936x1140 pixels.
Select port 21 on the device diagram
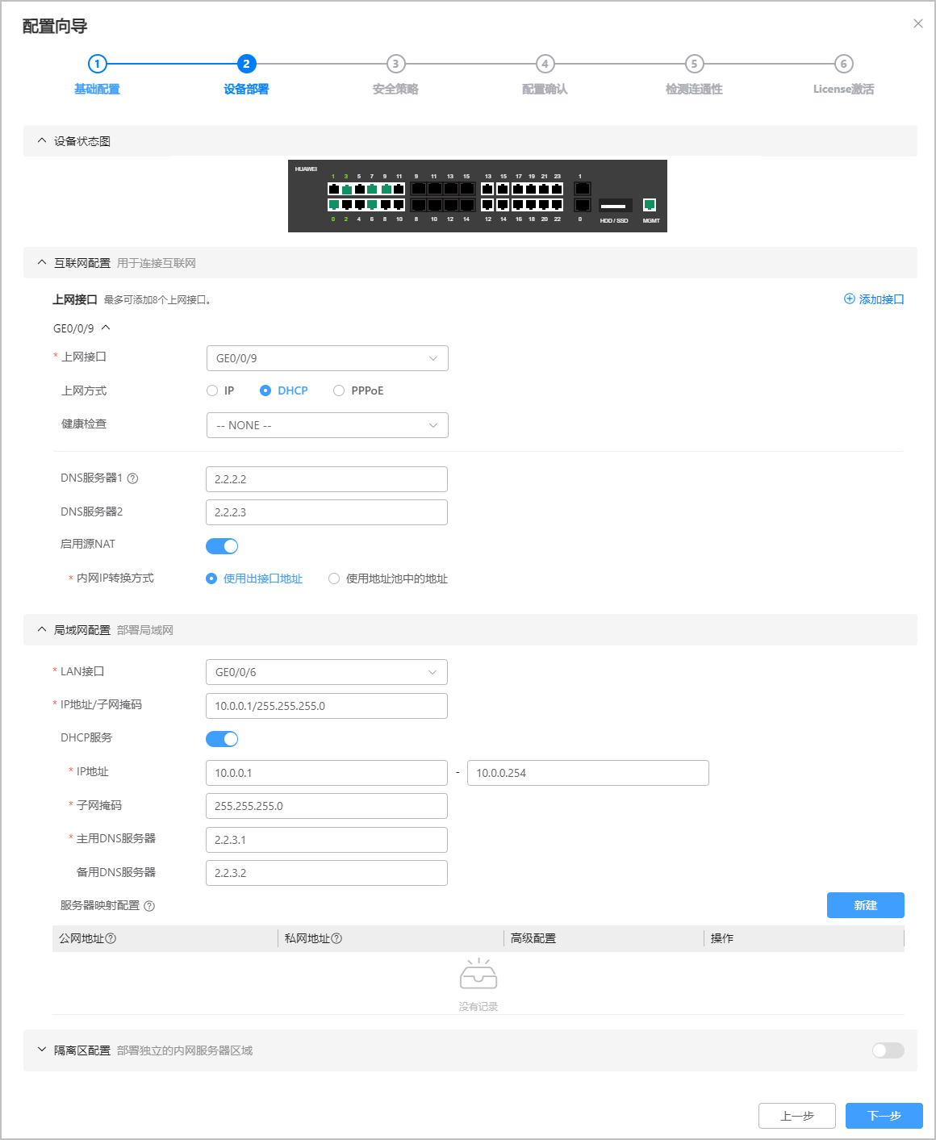(544, 189)
